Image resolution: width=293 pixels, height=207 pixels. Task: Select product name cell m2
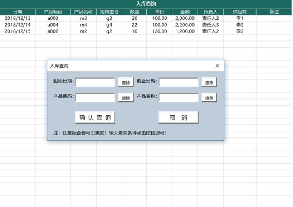click(83, 31)
